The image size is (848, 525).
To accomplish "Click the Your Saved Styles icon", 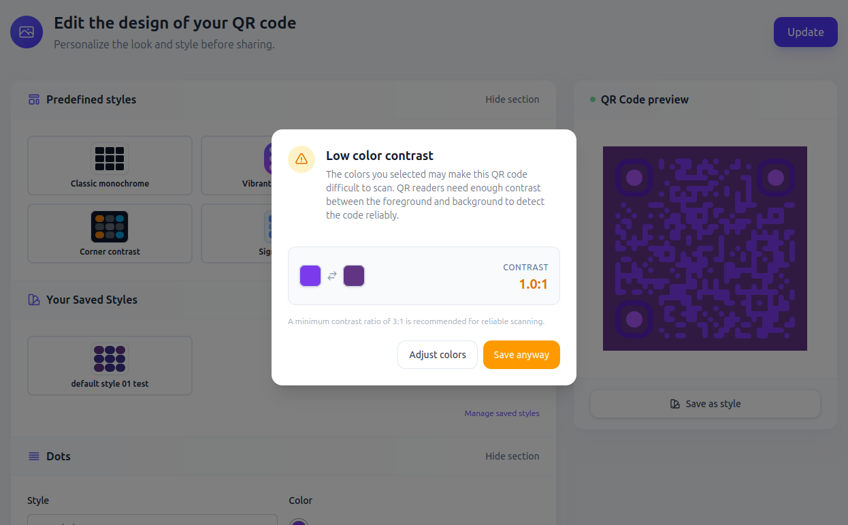I will pyautogui.click(x=34, y=300).
